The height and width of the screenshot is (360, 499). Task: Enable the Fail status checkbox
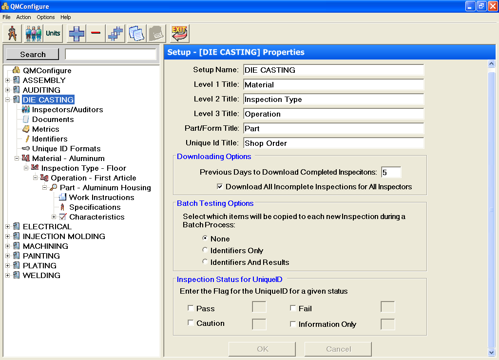pyautogui.click(x=293, y=308)
